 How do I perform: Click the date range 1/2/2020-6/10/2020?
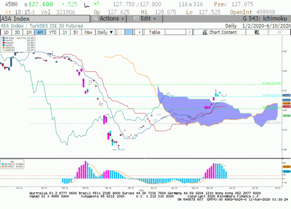coord(266,26)
